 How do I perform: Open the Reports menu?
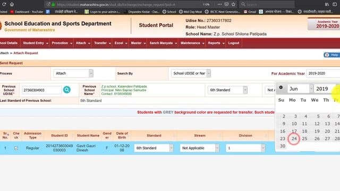216,43
